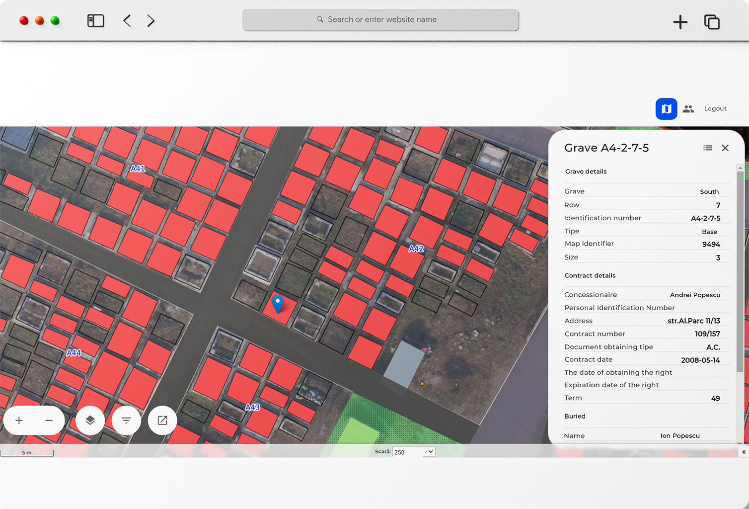Viewport: 749px width, 509px height.
Task: Click the scroll up arrow in grave panel
Action: pos(740,168)
